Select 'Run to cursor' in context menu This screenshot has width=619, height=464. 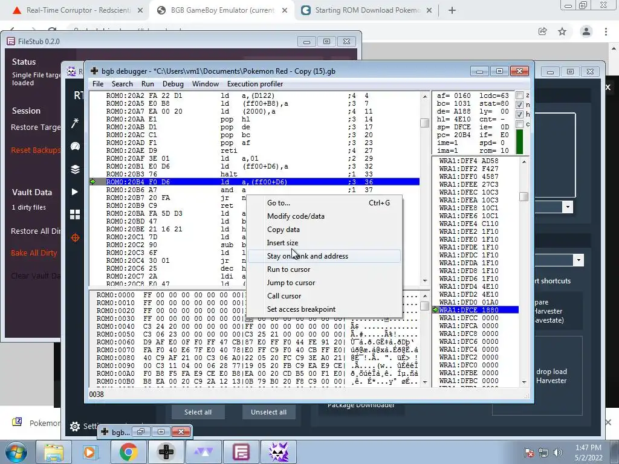click(x=324, y=269)
